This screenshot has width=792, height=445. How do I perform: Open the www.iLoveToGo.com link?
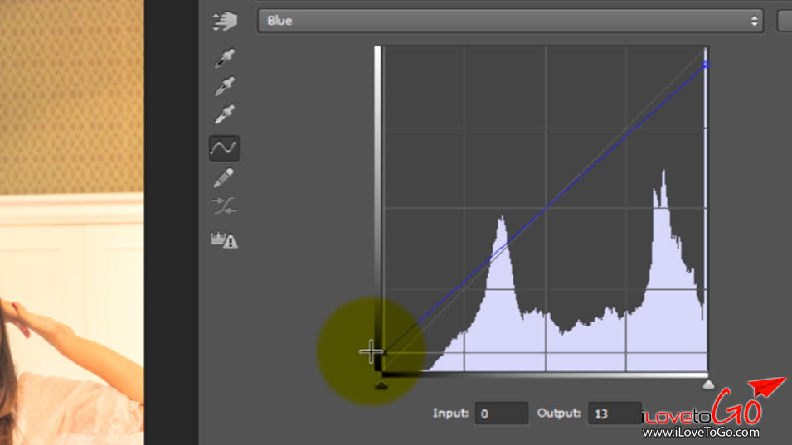point(702,433)
